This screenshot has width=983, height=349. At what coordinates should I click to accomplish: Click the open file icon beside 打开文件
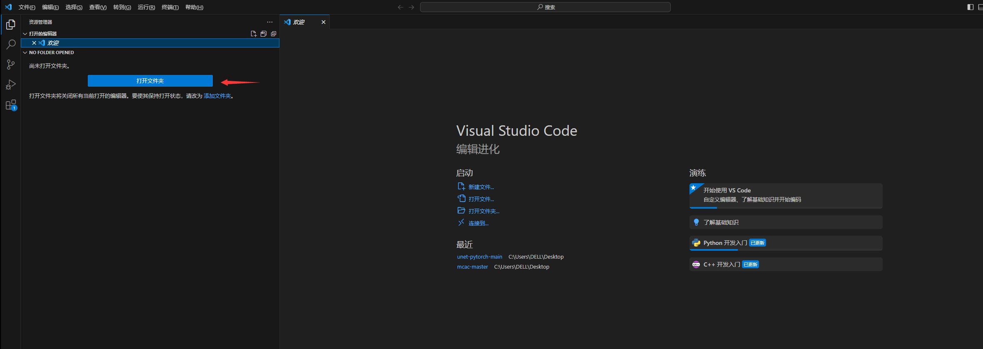(x=461, y=199)
